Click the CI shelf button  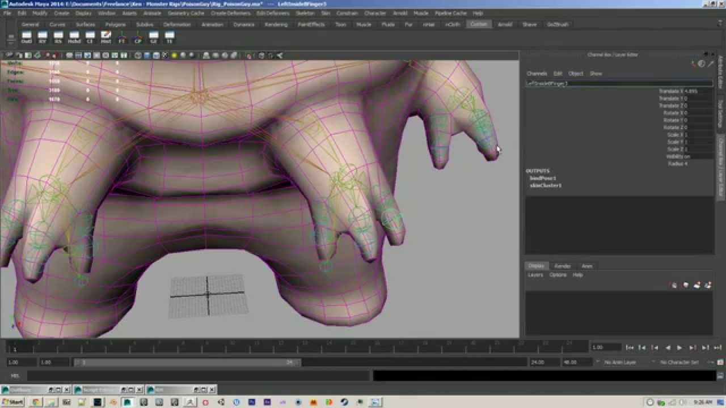pos(90,37)
